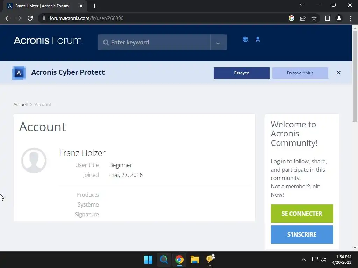This screenshot has width=358, height=268.
Task: Go to the Accueil breadcrumb link
Action: point(21,104)
